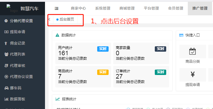Open the 商家数量 card showing 0
Image resolution: width=213 pixels, height=109 pixels.
point(141,53)
